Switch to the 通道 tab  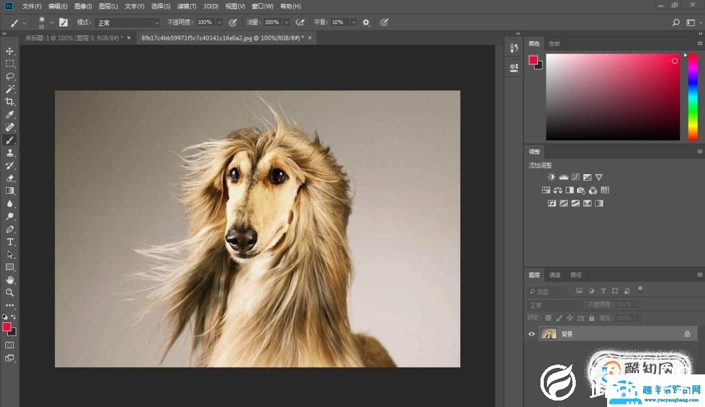pyautogui.click(x=554, y=275)
